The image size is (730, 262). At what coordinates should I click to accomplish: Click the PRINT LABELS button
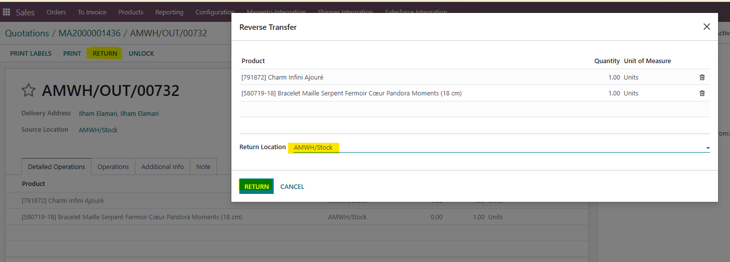31,53
